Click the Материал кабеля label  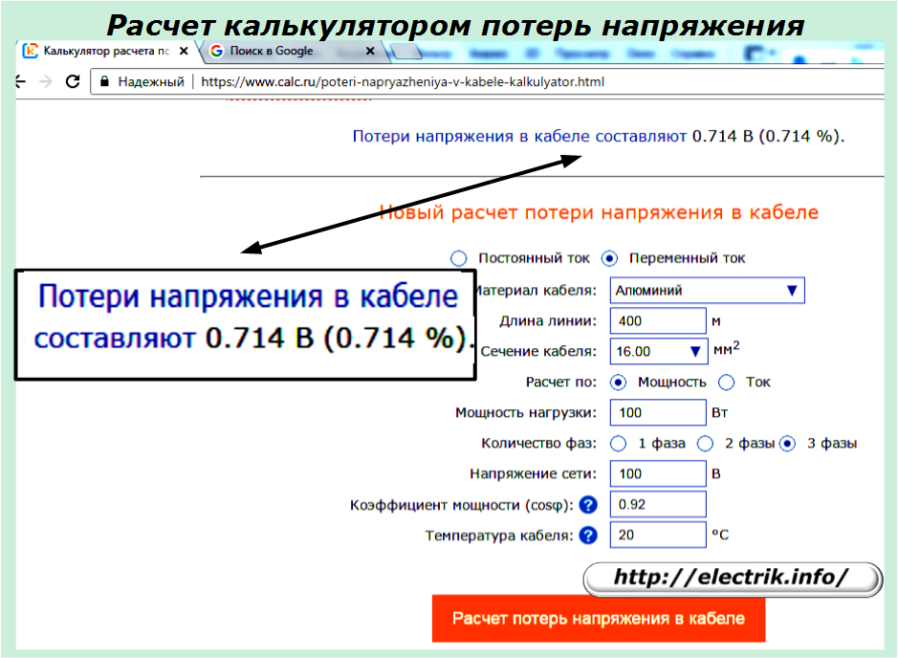pyautogui.click(x=536, y=291)
